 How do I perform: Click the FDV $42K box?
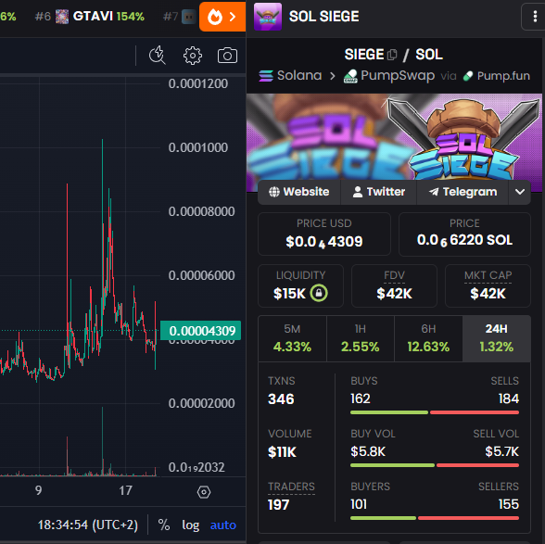[394, 285]
